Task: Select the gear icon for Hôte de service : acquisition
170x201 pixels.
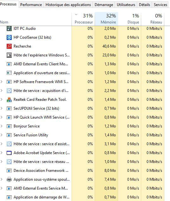Action: pyautogui.click(x=9, y=91)
